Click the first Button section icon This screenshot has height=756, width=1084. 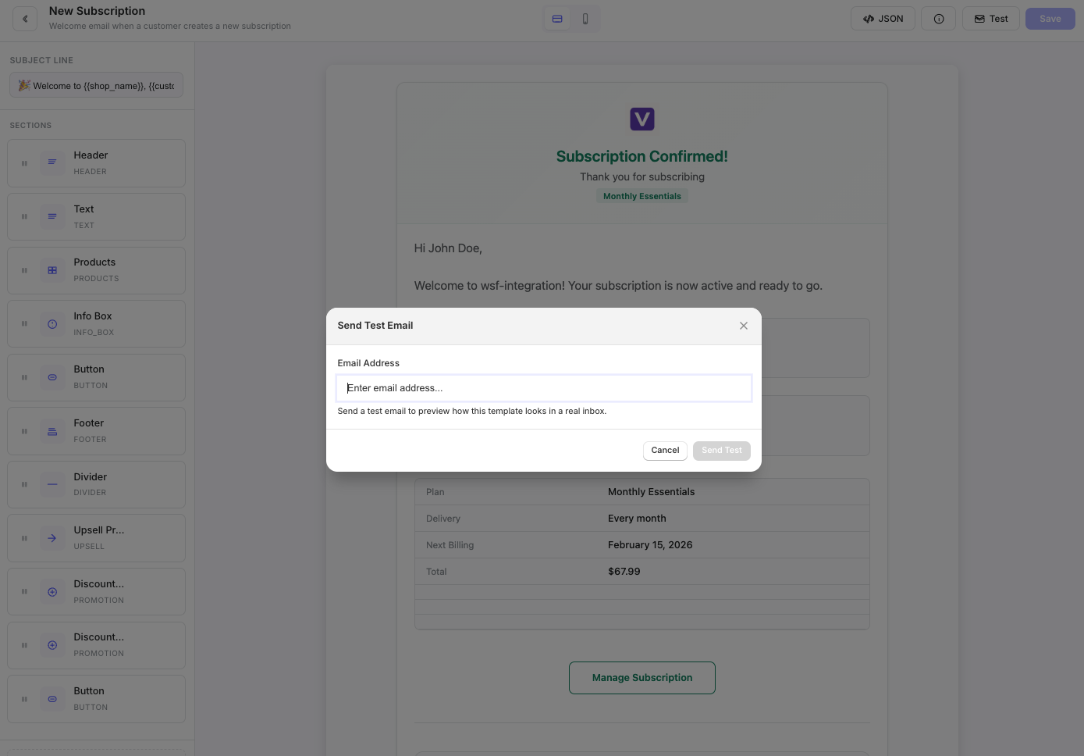[52, 377]
